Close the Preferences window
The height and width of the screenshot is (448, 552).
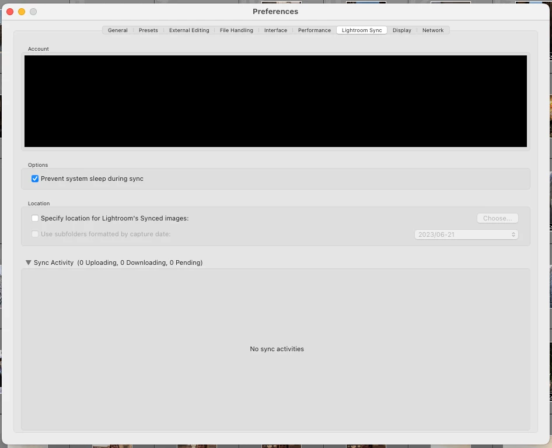(10, 12)
